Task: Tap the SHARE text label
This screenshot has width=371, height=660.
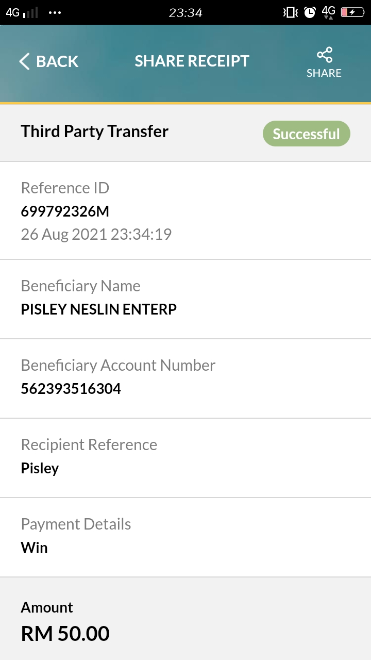Action: 324,73
